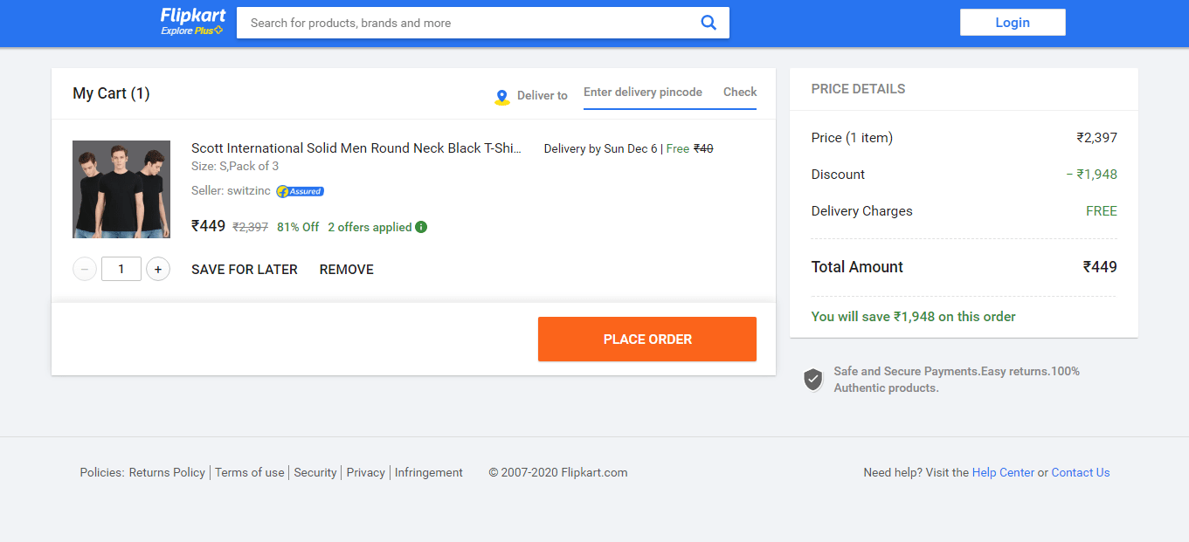Open the Terms of use link
This screenshot has width=1189, height=542.
click(x=250, y=472)
